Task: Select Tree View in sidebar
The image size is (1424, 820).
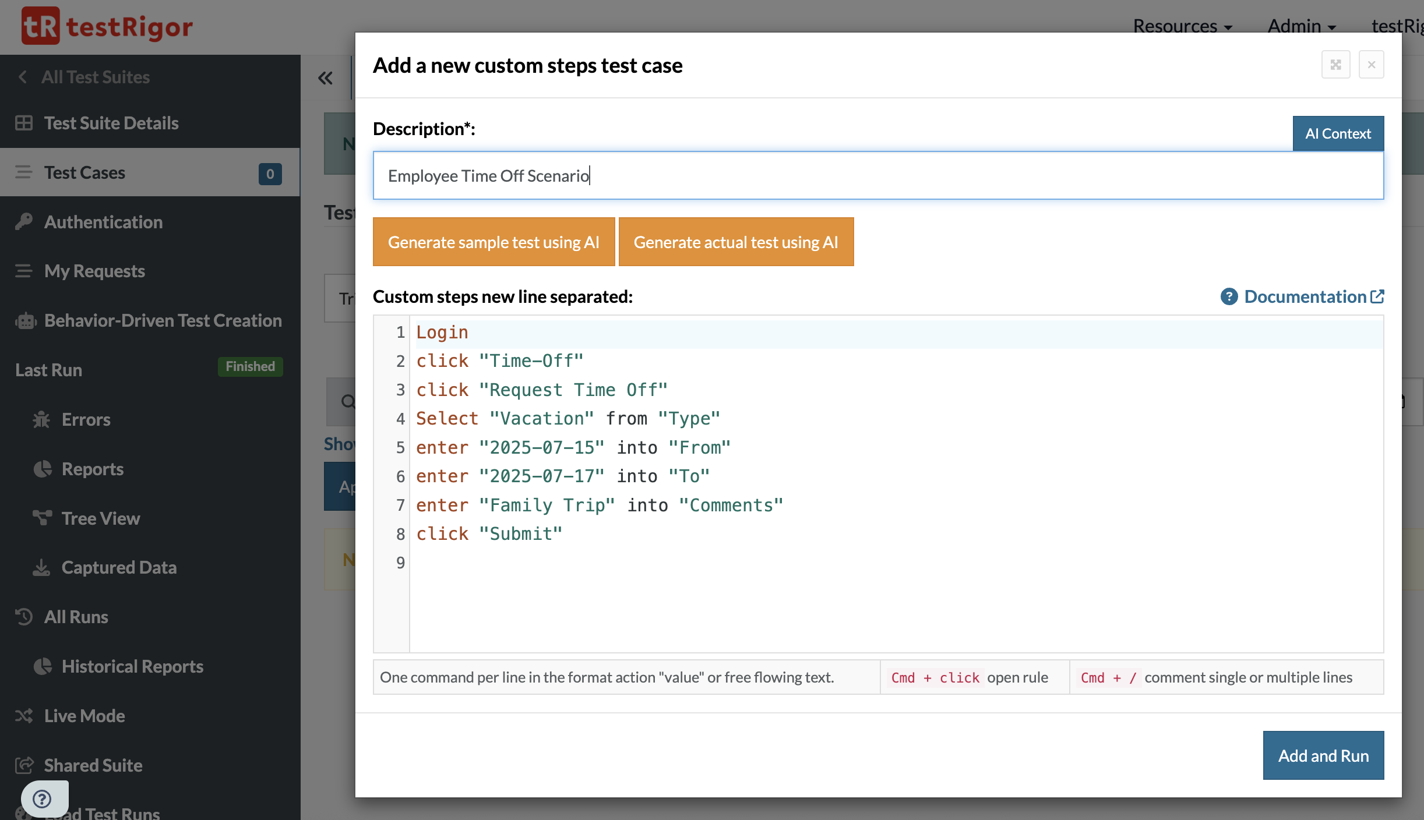Action: pyautogui.click(x=100, y=518)
